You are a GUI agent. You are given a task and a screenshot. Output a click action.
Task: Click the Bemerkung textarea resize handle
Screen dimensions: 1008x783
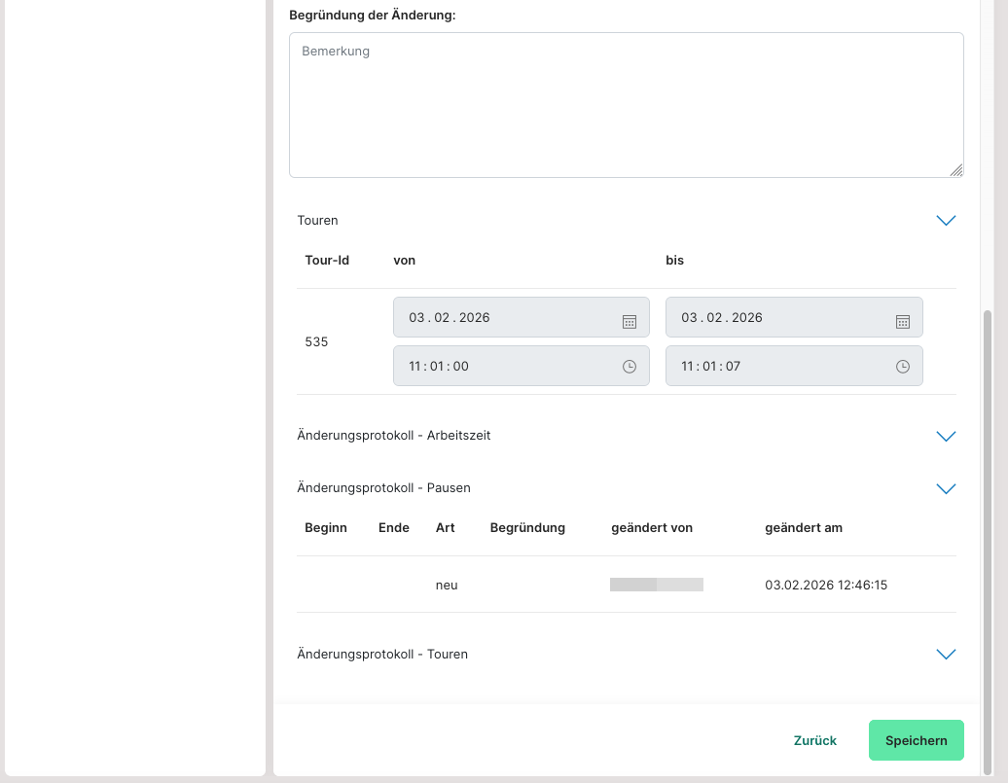coord(956,170)
